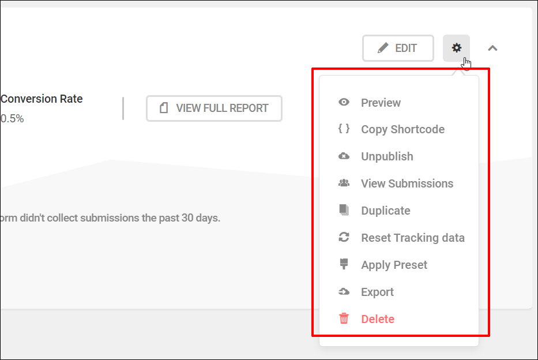Click the curly braces shortcode icon
Viewport: 538px width, 360px height.
click(x=344, y=129)
